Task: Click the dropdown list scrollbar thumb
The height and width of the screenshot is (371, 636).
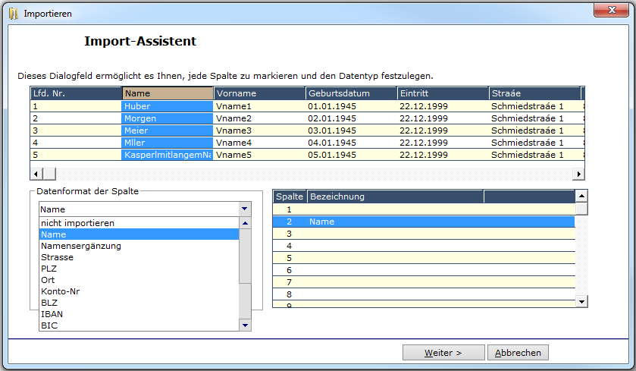Action: 245,256
